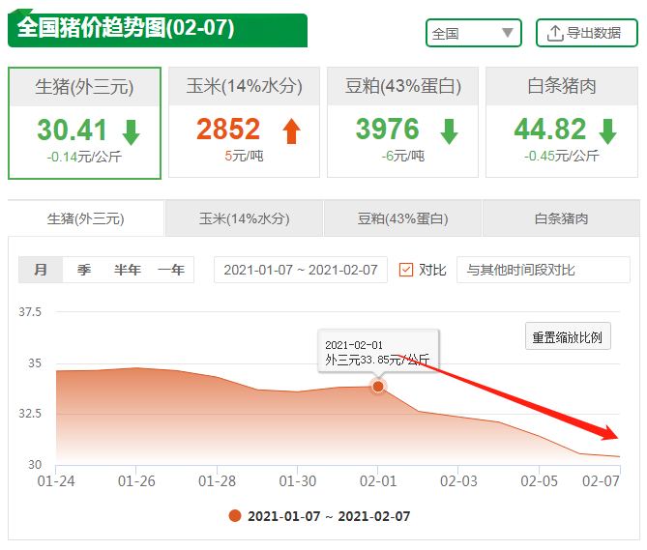Click the -6元/吨 change text
This screenshot has width=647, height=550.
click(402, 156)
